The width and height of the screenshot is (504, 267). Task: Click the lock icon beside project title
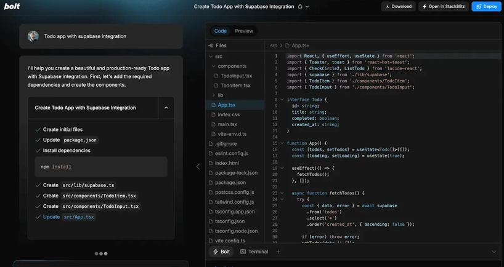coord(300,7)
